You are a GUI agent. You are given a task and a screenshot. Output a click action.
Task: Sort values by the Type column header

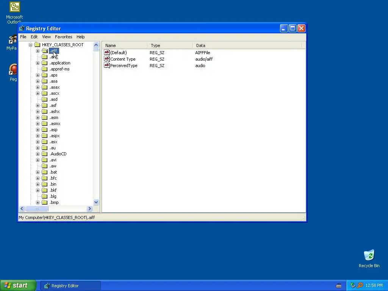click(x=170, y=45)
